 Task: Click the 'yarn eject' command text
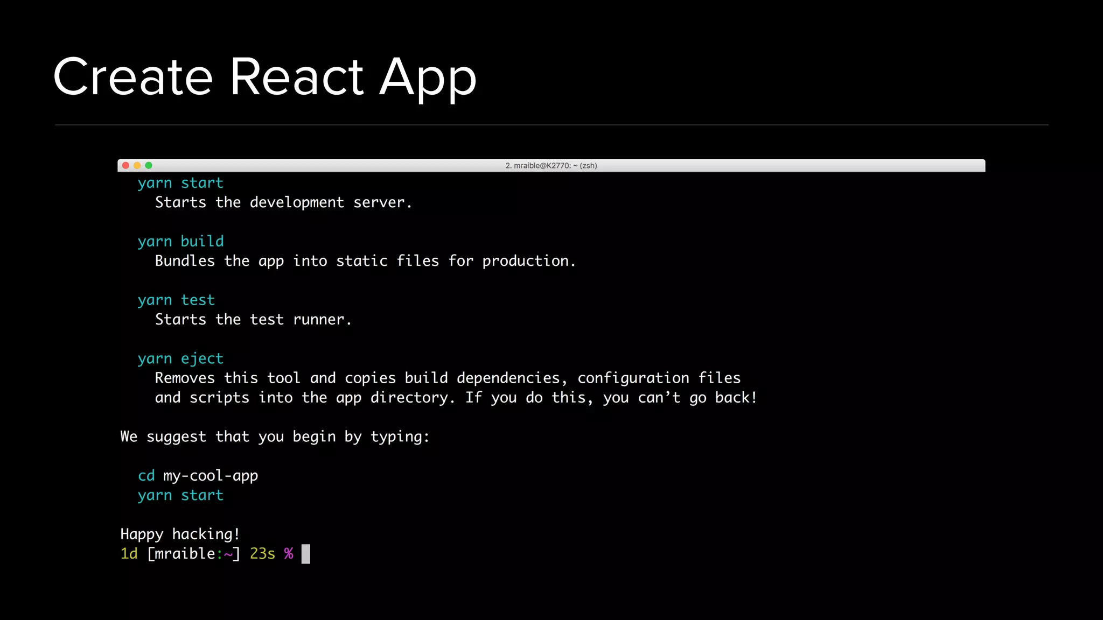tap(180, 359)
